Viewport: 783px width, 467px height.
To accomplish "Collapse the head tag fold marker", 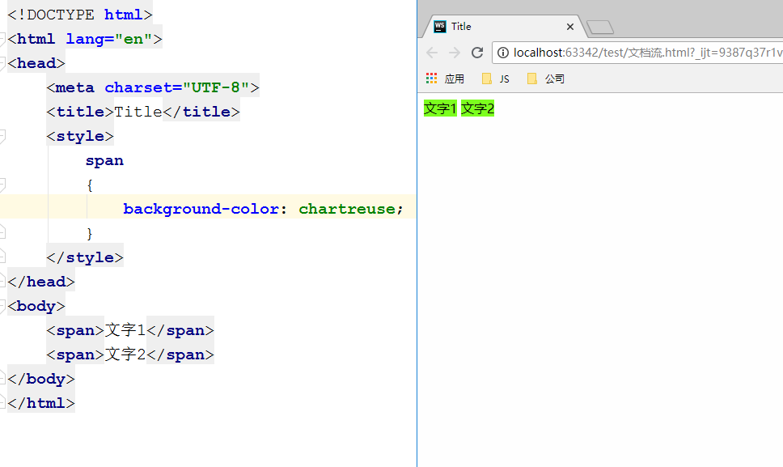I will point(2,63).
